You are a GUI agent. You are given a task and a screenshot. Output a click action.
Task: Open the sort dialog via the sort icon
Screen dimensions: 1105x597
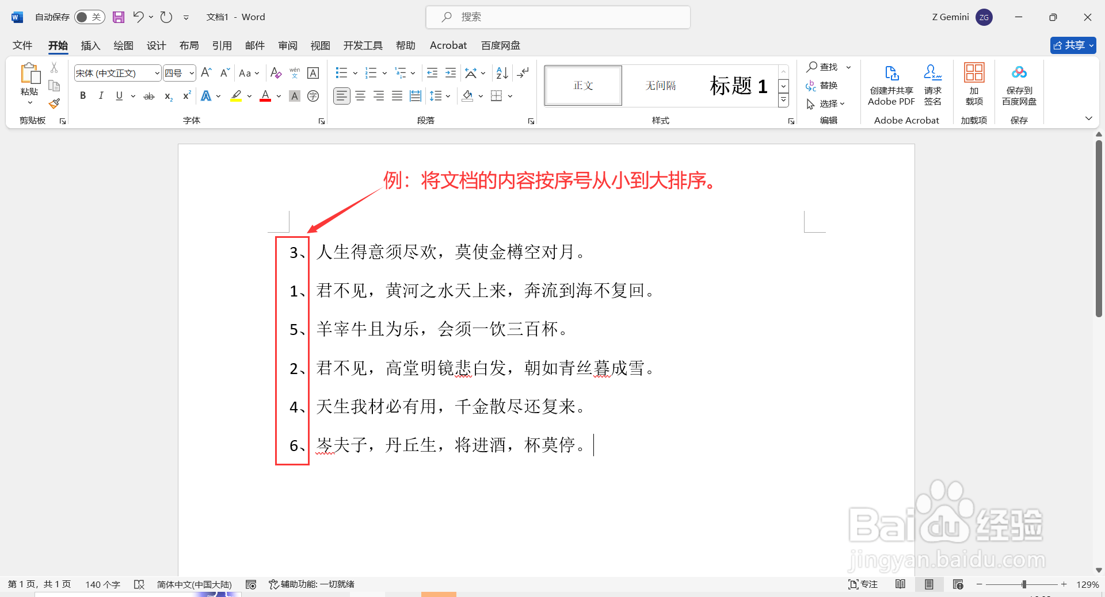click(x=502, y=72)
